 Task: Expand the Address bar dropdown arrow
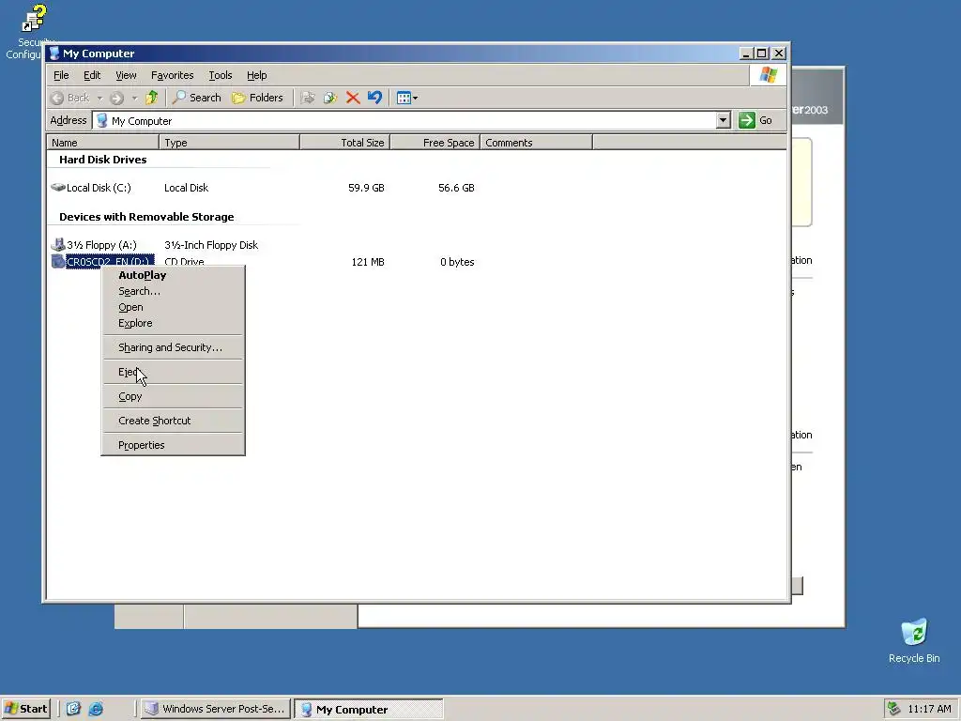click(724, 120)
